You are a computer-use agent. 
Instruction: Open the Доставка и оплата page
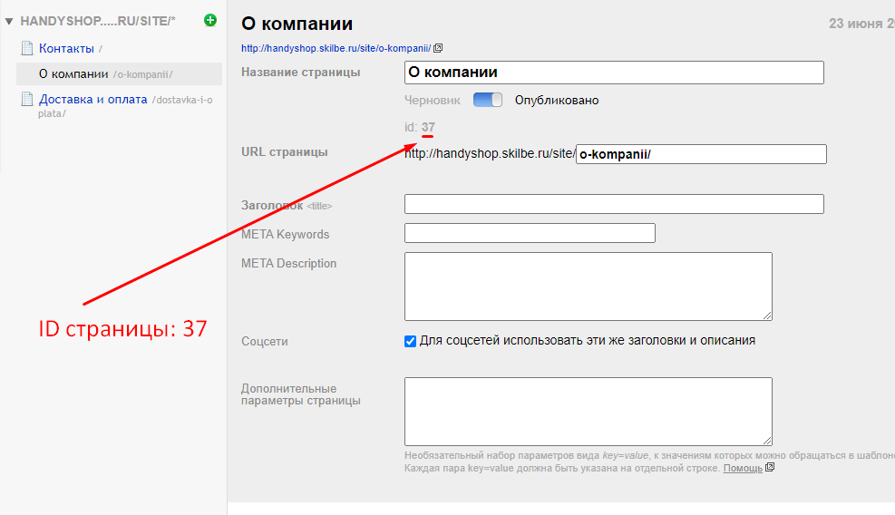(92, 100)
